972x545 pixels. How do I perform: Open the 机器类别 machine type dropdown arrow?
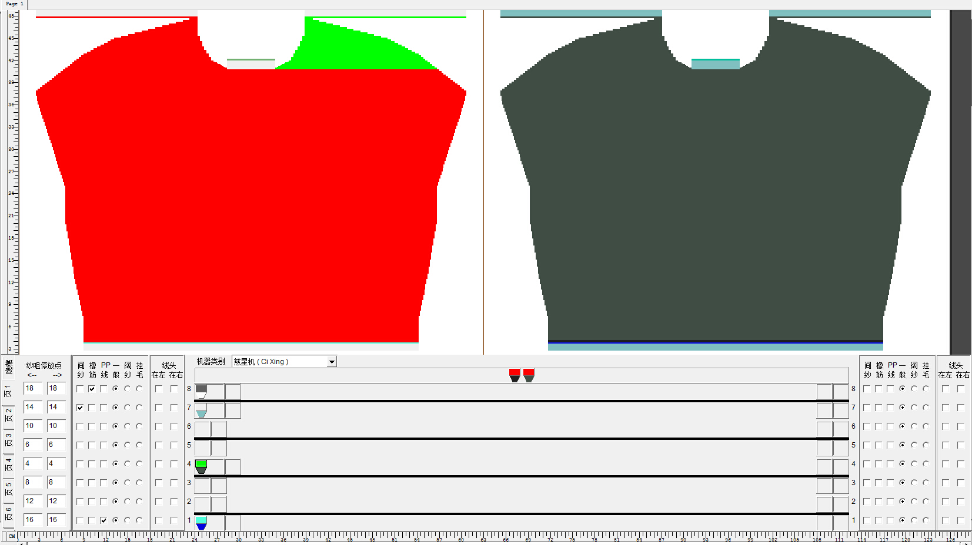(332, 362)
